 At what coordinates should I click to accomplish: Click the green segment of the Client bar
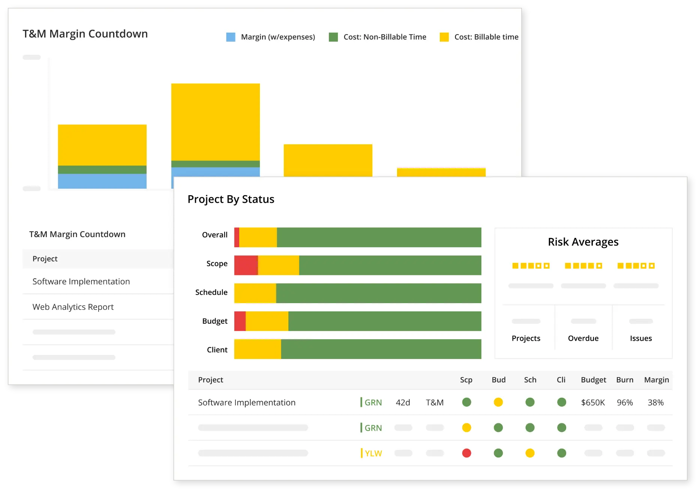(381, 349)
